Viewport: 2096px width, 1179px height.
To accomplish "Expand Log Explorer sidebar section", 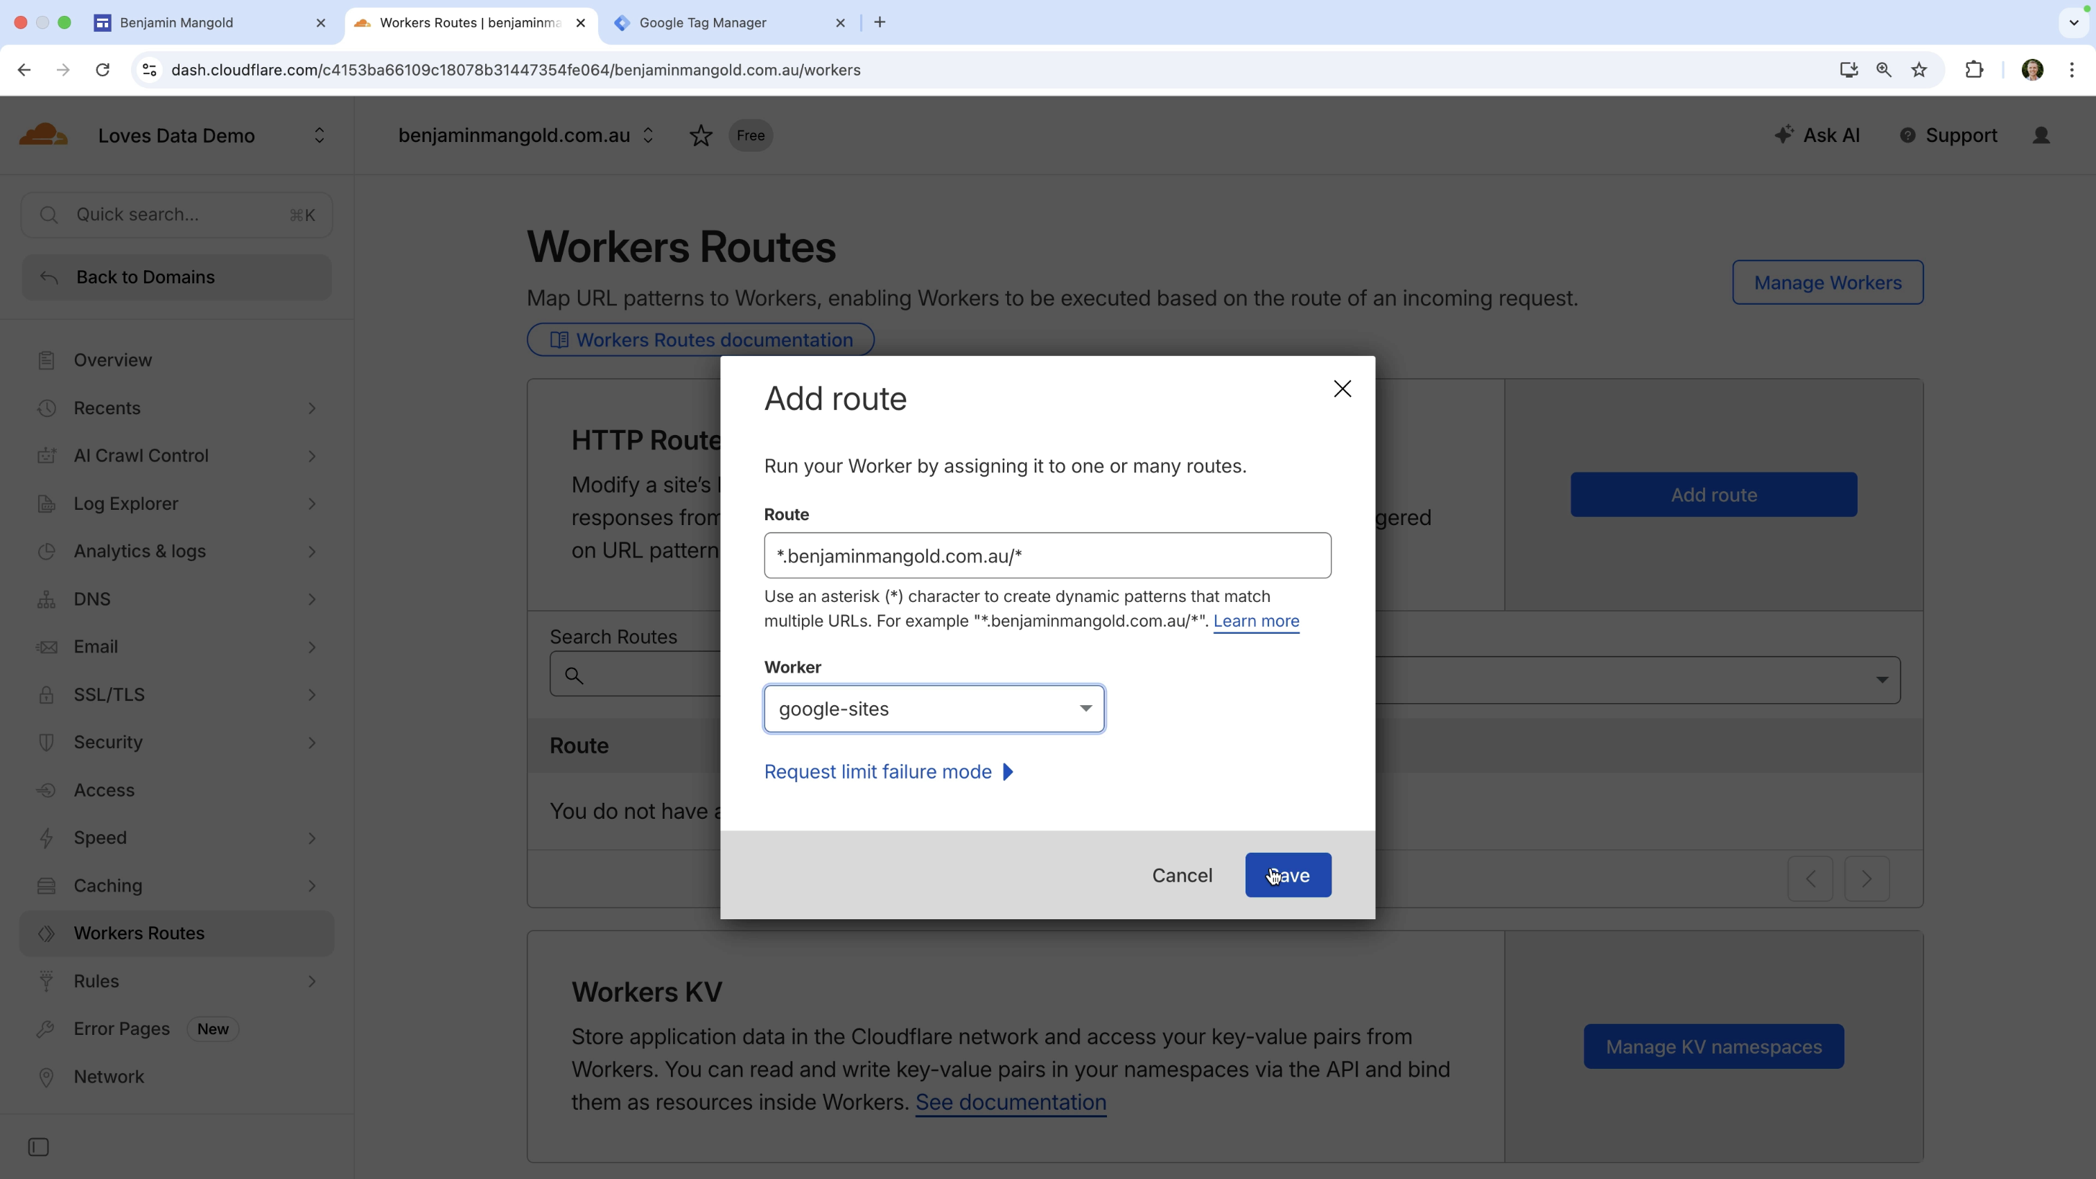I will click(312, 504).
